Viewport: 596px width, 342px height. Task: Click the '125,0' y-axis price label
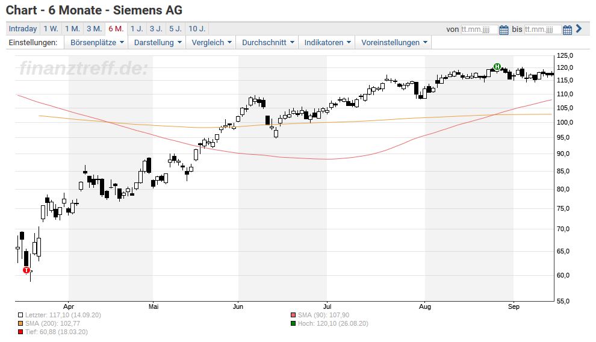[565, 55]
